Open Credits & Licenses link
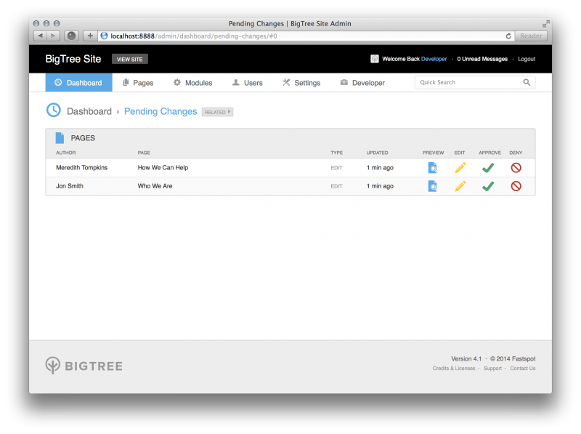 tap(453, 369)
